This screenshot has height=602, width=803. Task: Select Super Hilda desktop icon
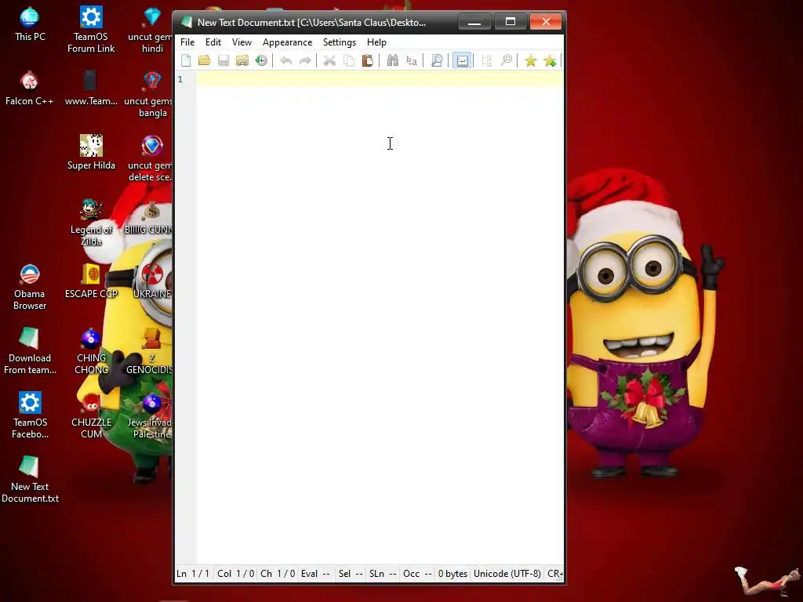(91, 152)
